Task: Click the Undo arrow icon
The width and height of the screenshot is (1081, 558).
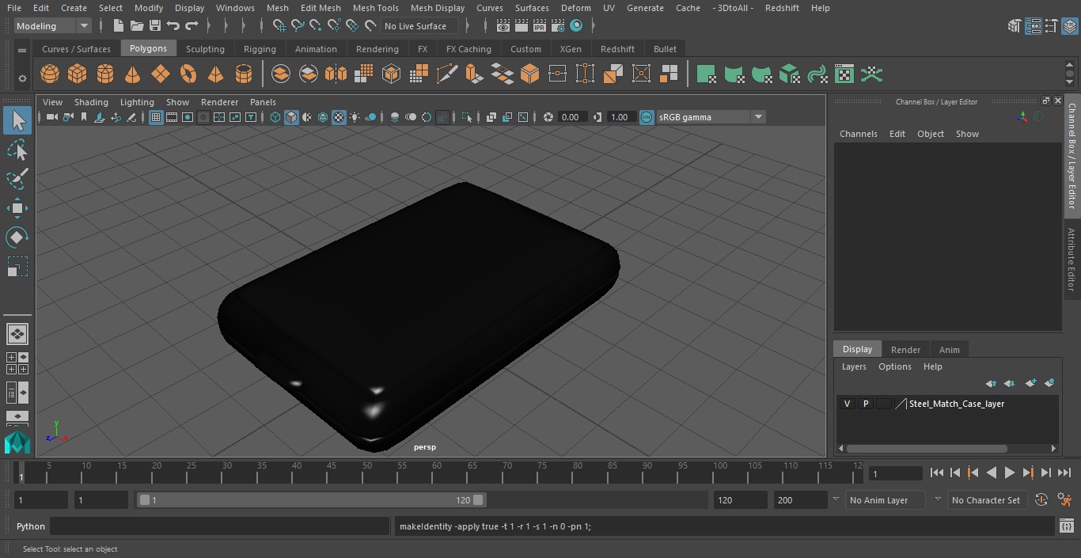Action: click(x=173, y=25)
